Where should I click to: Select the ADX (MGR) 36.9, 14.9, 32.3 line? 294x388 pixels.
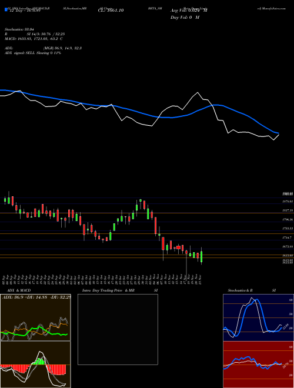(44, 48)
